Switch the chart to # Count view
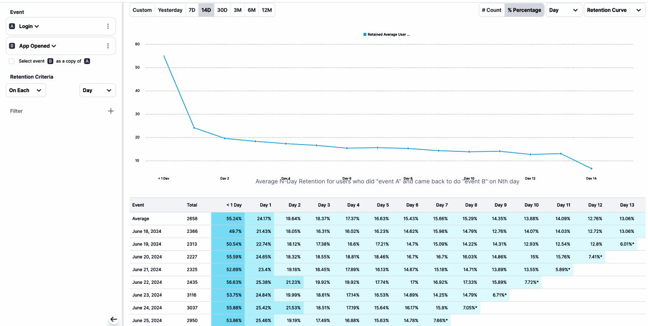648x326 pixels. pyautogui.click(x=491, y=9)
